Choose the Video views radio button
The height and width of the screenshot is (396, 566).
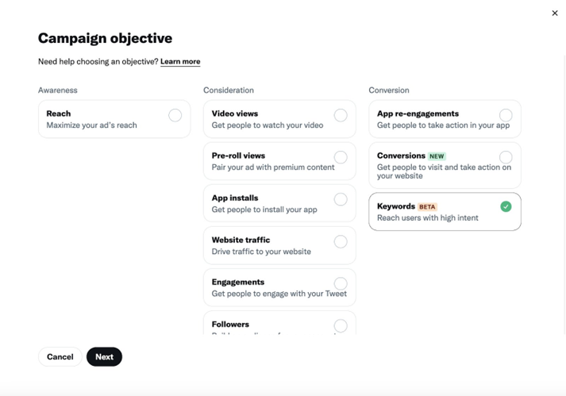tap(341, 115)
